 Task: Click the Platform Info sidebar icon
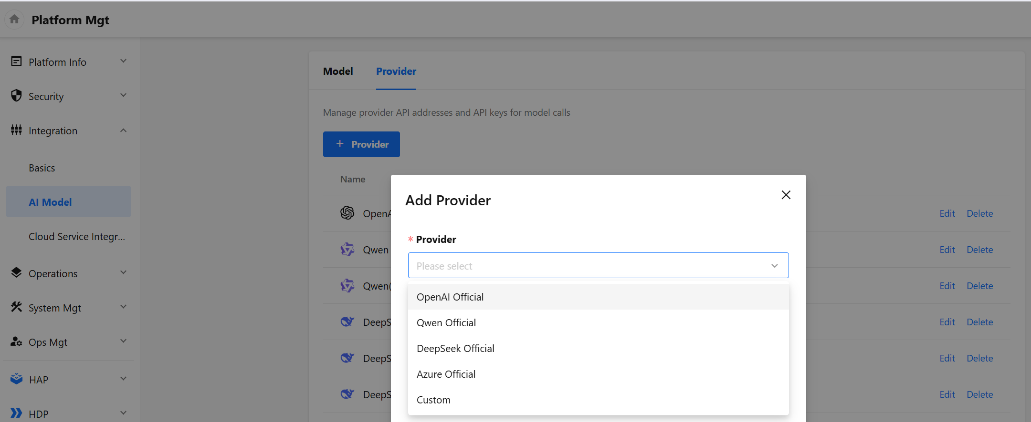point(16,61)
